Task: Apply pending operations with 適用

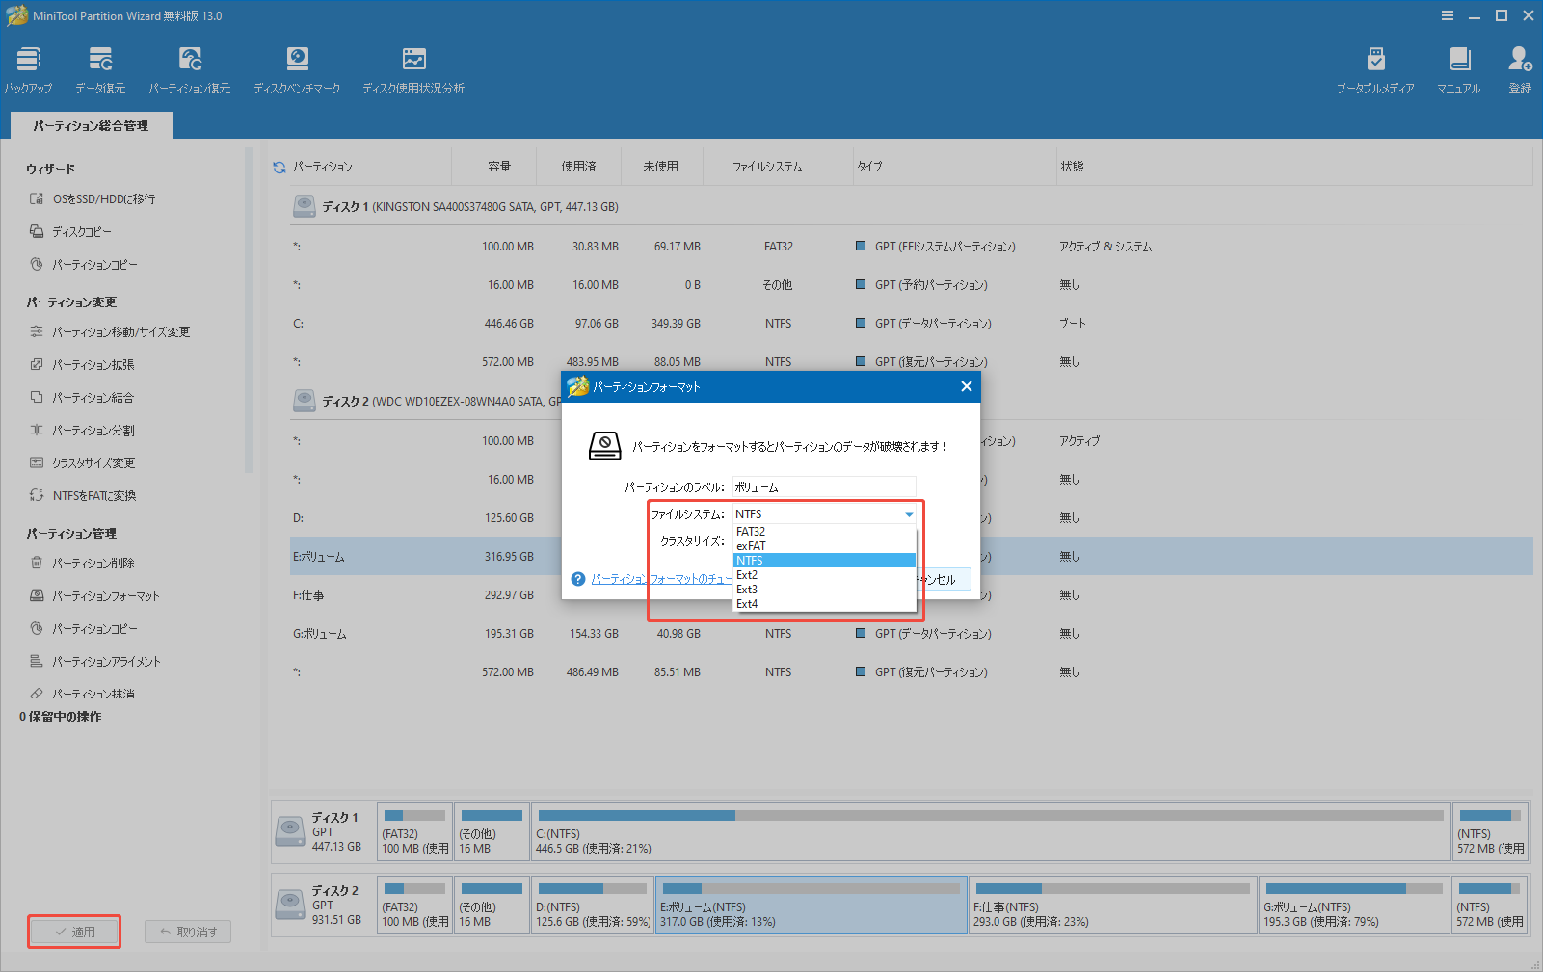Action: click(x=74, y=931)
